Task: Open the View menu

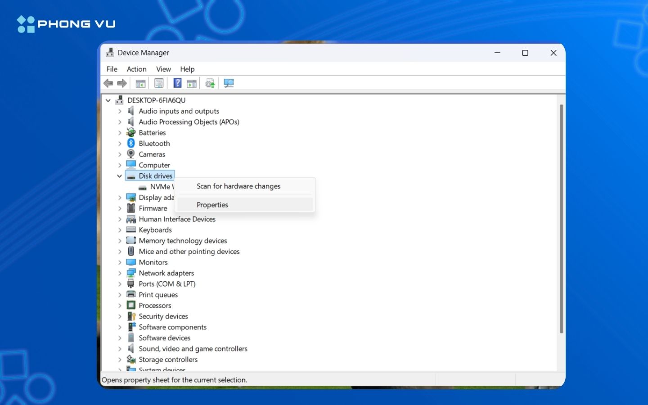Action: 163,69
